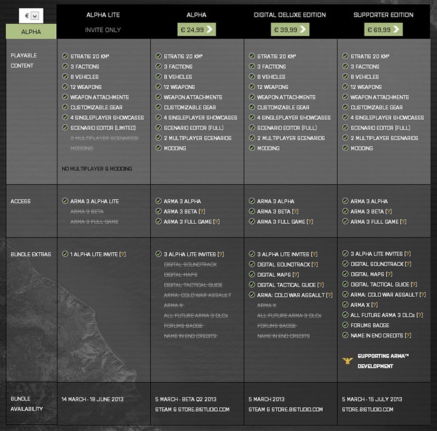Click the Digital Deluxe Edition column heading
437x431 pixels.
[290, 15]
